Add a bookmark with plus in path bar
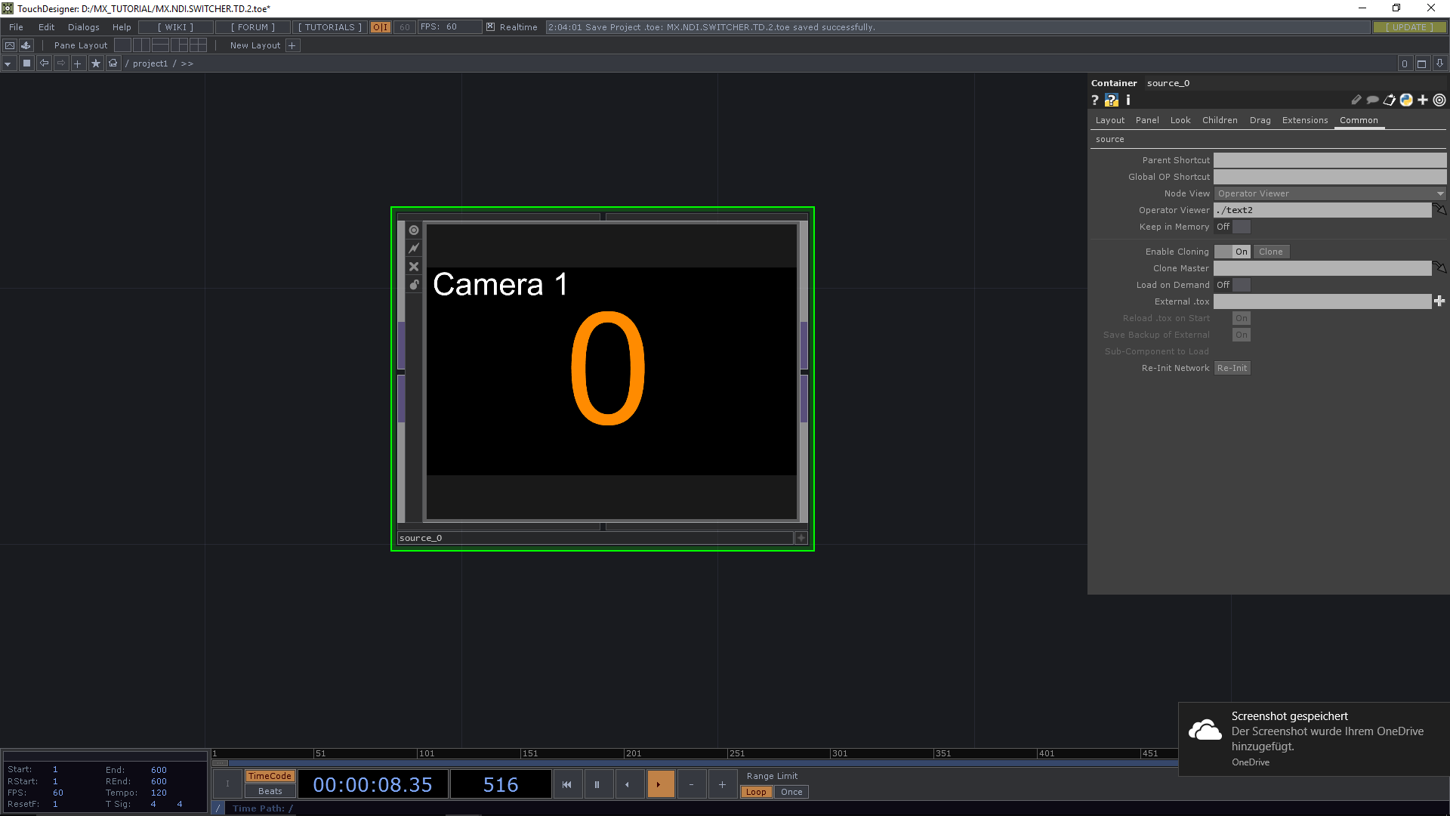The width and height of the screenshot is (1450, 816). click(78, 63)
